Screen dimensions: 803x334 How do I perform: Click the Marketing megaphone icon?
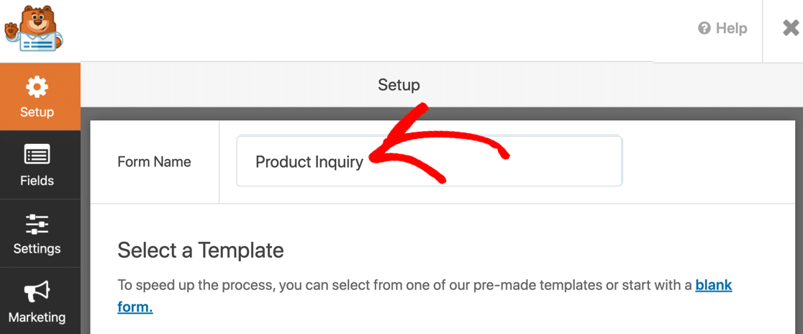[x=37, y=292]
